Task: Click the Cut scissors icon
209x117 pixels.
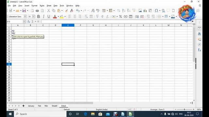Action: click(x=49, y=11)
